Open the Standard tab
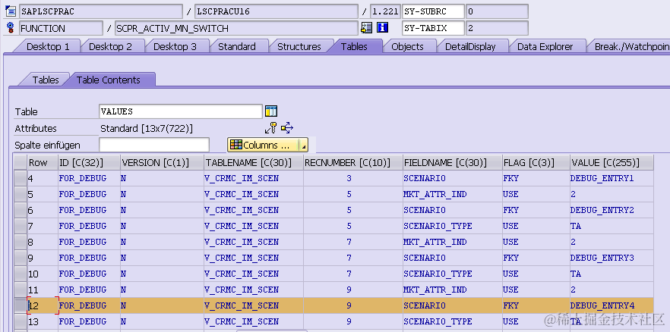The width and height of the screenshot is (670, 332). pos(237,46)
